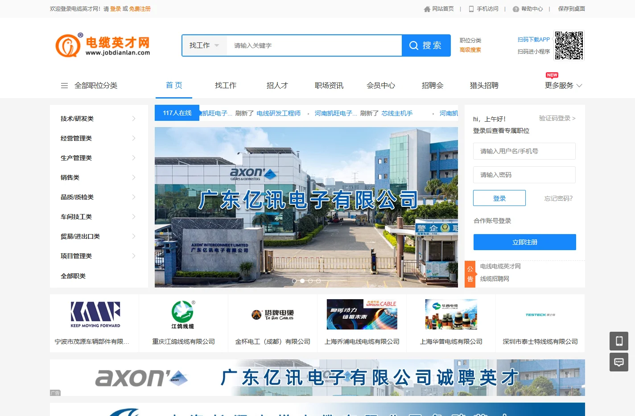
Task: Click the 免费注册 link in top bar
Action: (140, 9)
